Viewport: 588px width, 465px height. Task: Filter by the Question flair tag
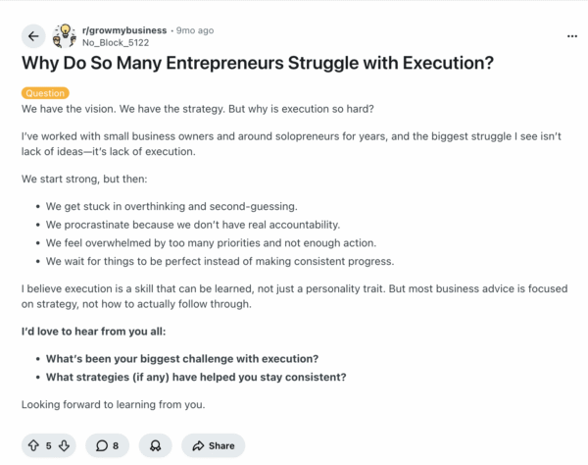(45, 93)
